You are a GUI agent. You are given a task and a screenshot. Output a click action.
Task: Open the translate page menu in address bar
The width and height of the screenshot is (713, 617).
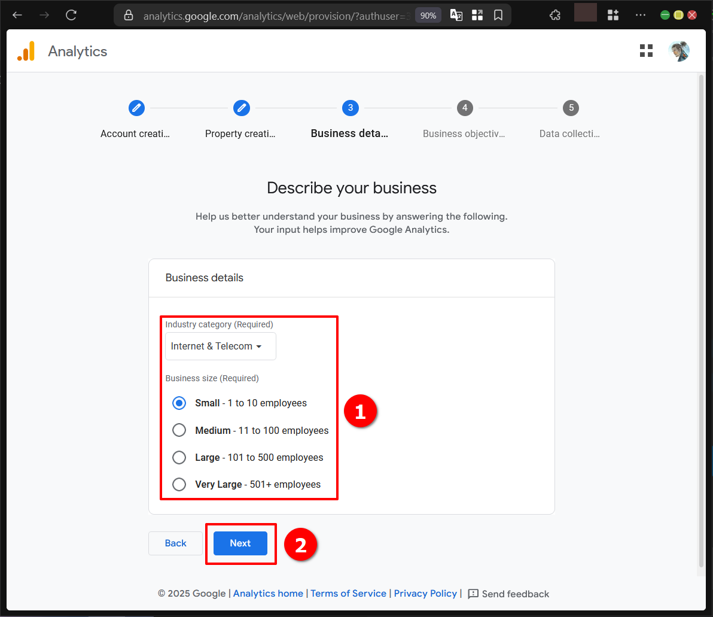[x=456, y=15]
